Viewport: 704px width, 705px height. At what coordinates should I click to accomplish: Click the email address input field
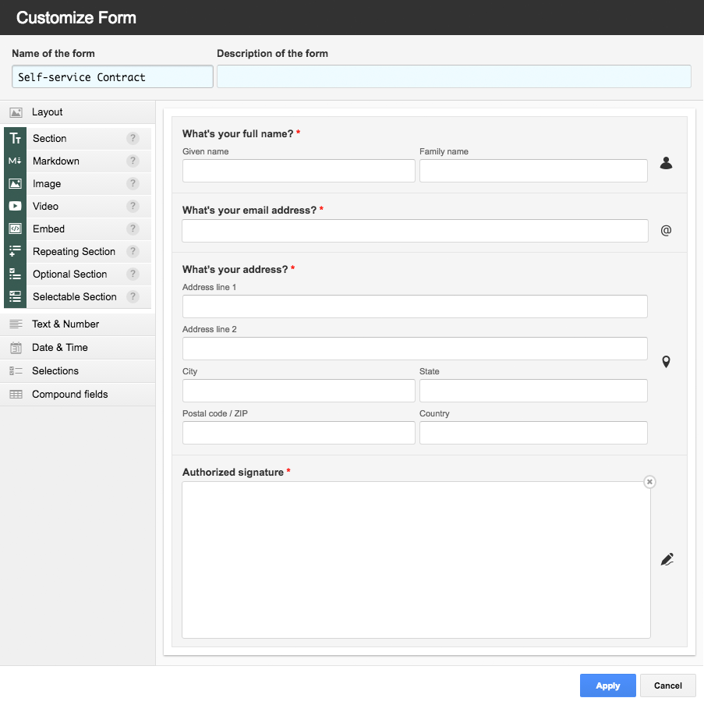[415, 231]
